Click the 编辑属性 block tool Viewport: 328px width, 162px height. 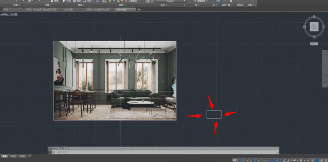point(201,1)
